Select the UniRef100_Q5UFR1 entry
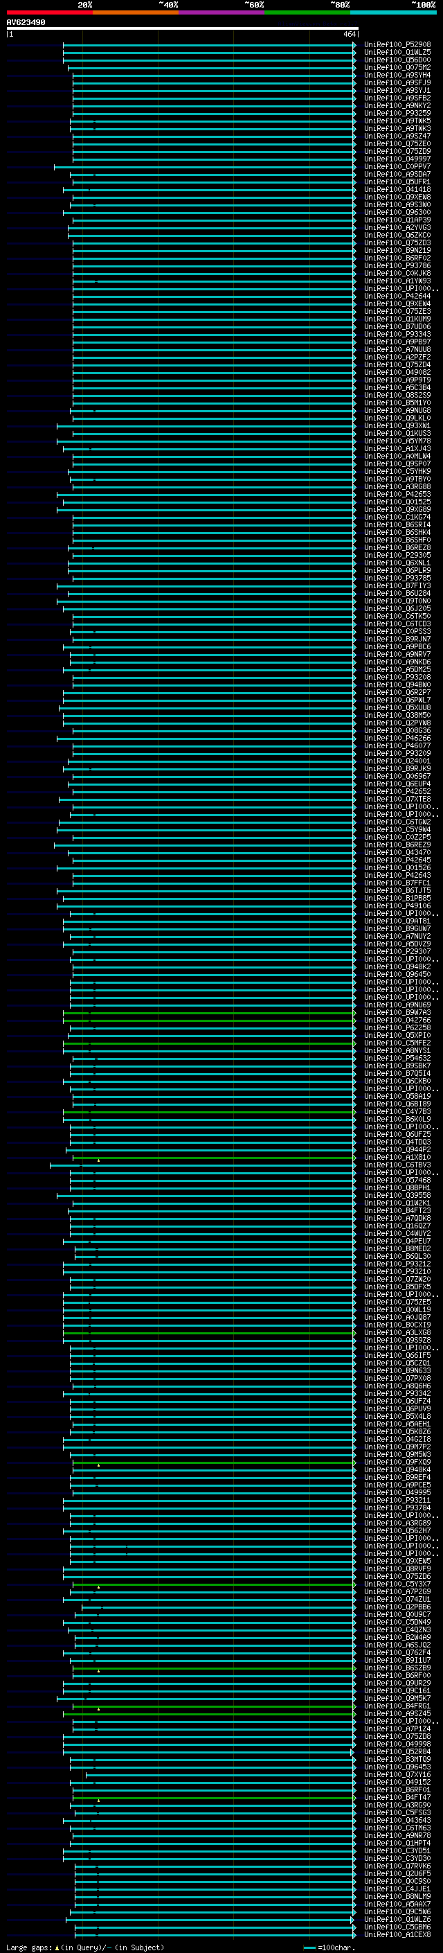Viewport: 443px width, 1953px height. pyautogui.click(x=397, y=182)
